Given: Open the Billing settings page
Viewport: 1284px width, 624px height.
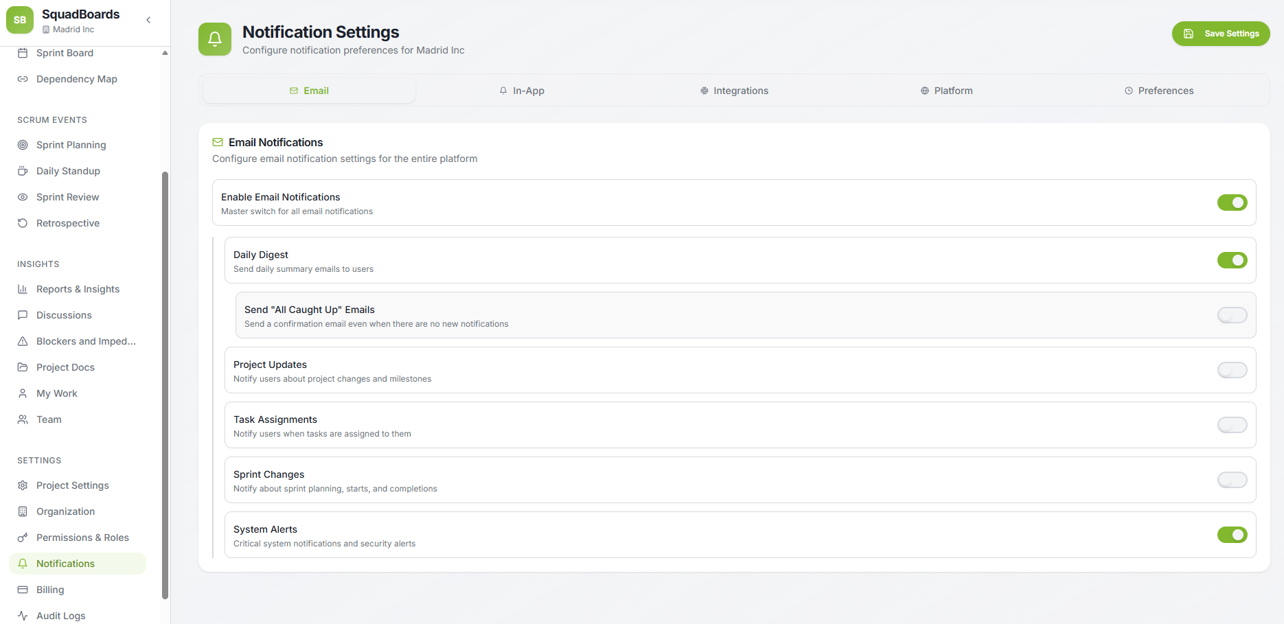Looking at the screenshot, I should (x=78, y=590).
